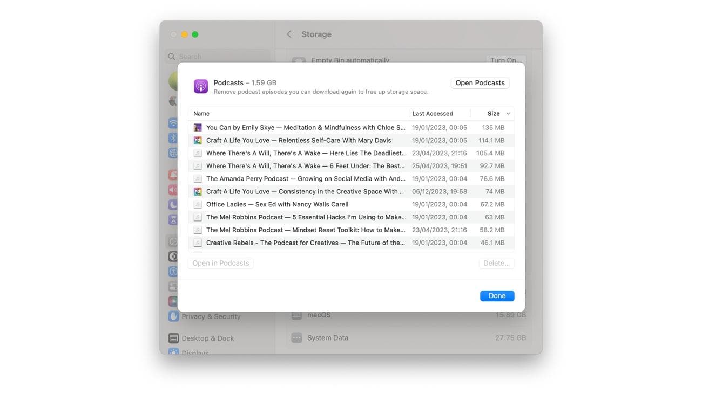This screenshot has height=394, width=702.
Task: Click the Done button
Action: 496,295
